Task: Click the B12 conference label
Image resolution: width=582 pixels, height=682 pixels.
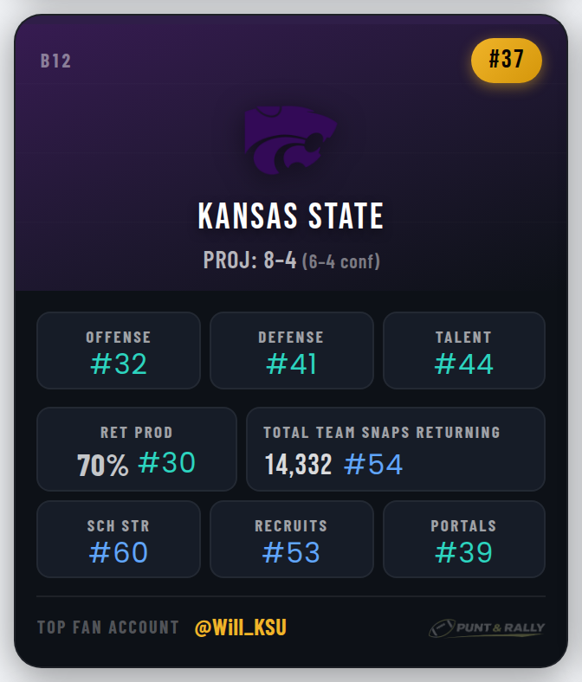Action: (55, 61)
